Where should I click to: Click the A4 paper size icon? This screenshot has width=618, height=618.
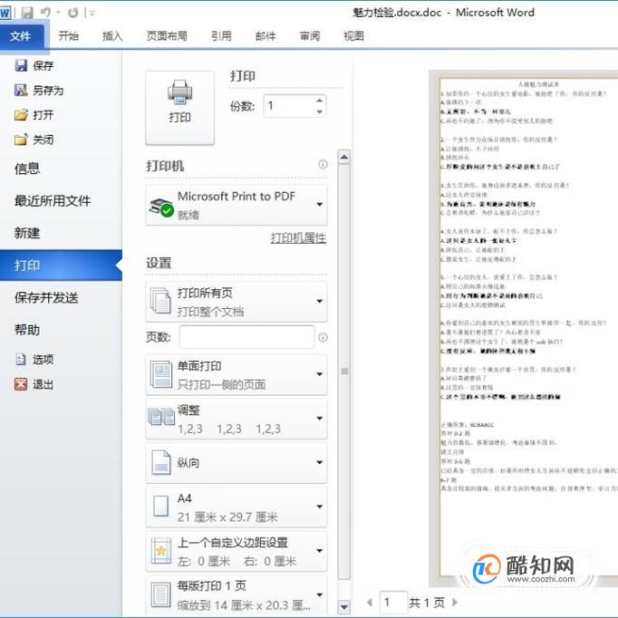tap(160, 506)
